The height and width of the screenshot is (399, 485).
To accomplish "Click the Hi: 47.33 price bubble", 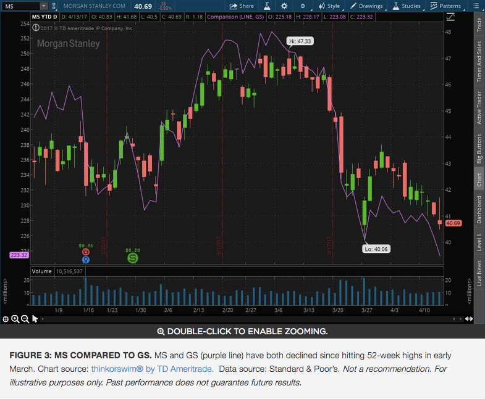I will (300, 41).
